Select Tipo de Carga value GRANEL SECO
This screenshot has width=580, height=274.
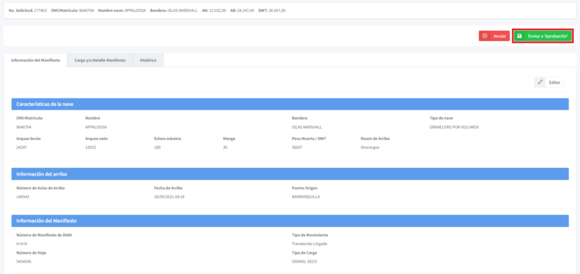pyautogui.click(x=304, y=261)
